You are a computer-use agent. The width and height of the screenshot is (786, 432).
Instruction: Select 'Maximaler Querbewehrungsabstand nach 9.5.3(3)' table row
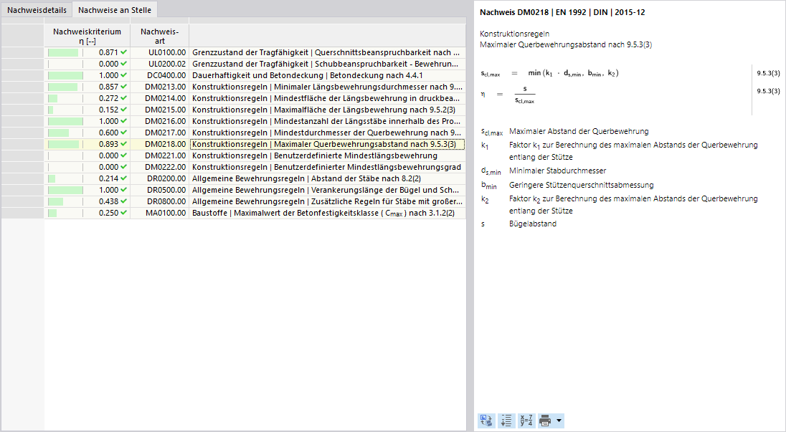(326, 144)
